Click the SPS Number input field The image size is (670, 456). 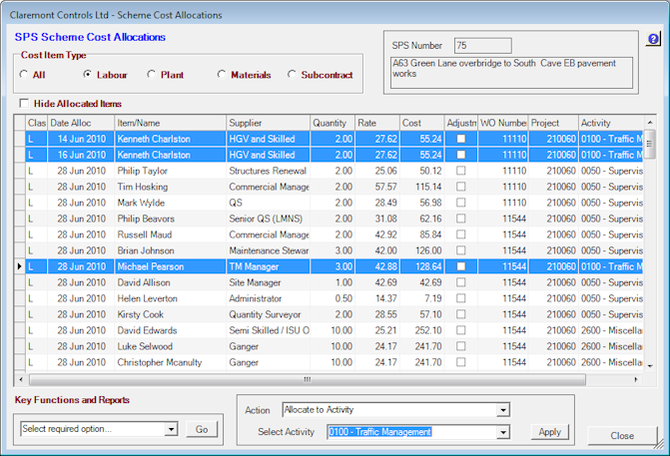(483, 46)
